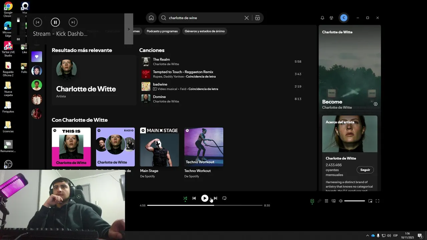The width and height of the screenshot is (427, 240).
Task: Open Friend Activity people icon
Action: pyautogui.click(x=331, y=18)
